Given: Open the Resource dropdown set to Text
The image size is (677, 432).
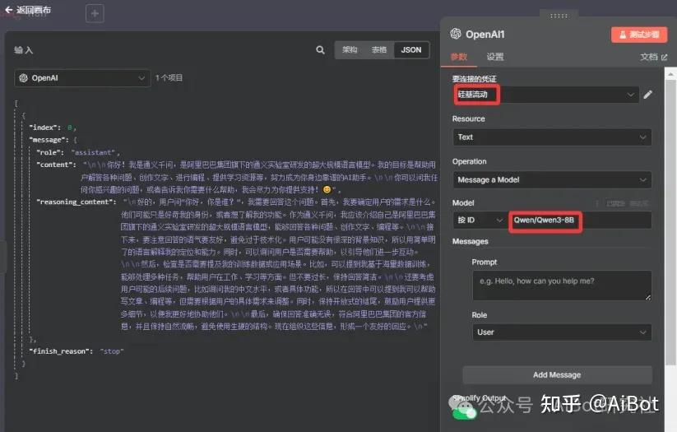Looking at the screenshot, I should (x=552, y=137).
